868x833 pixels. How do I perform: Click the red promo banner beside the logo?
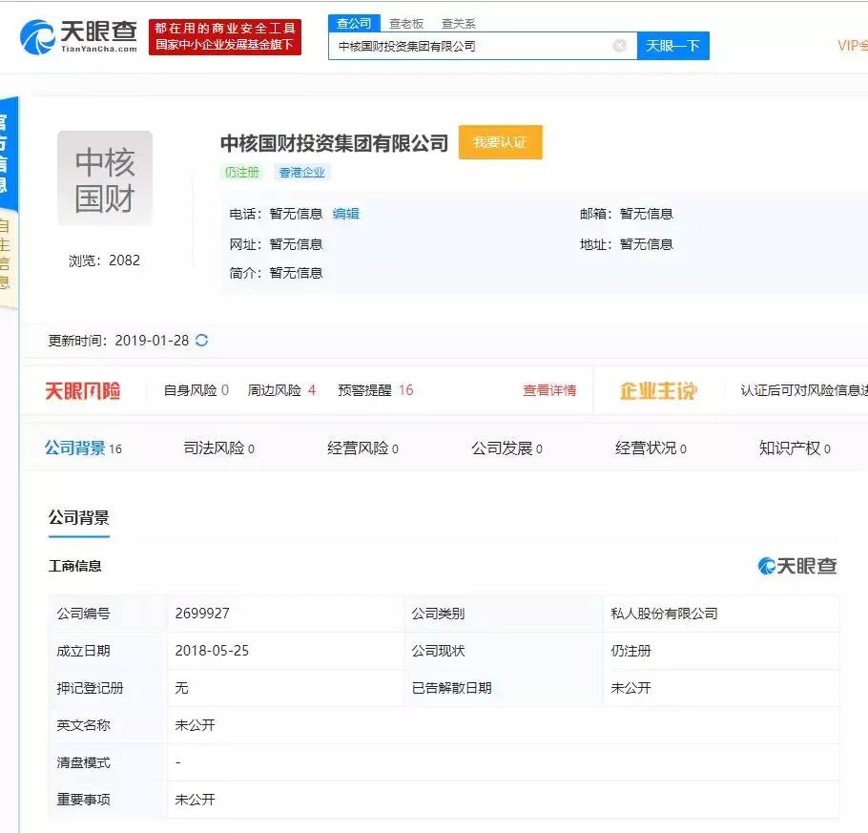click(225, 34)
